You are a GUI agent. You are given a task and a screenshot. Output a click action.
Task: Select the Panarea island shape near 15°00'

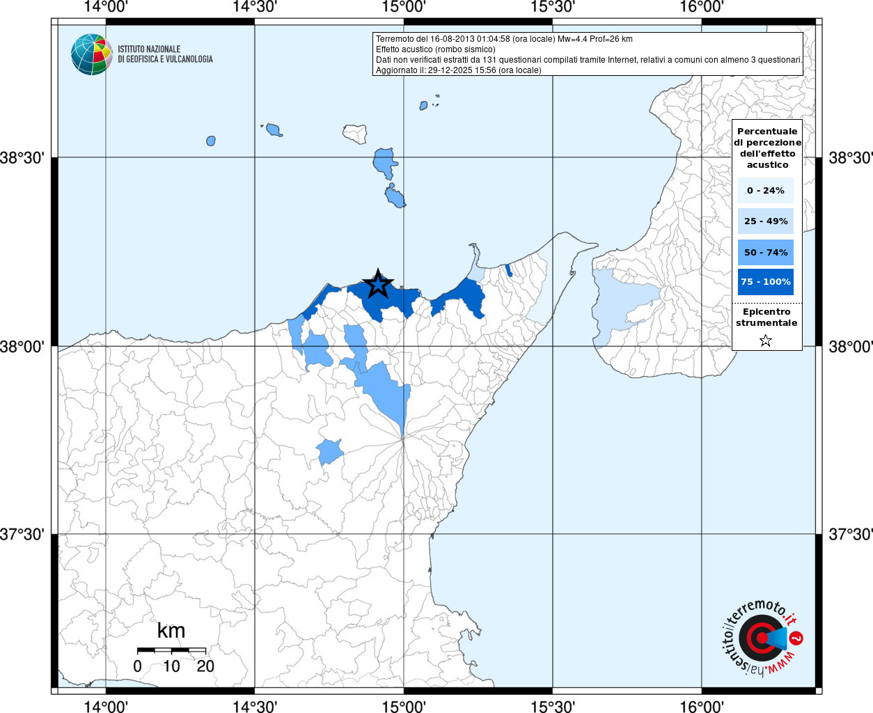click(423, 106)
